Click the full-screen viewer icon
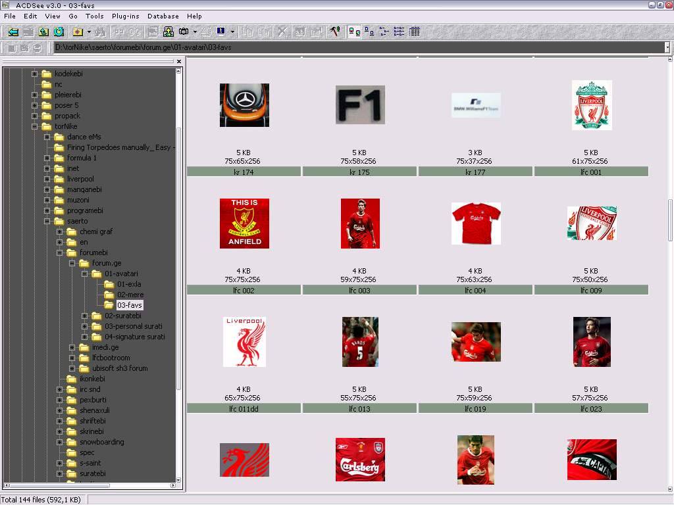Image resolution: width=674 pixels, height=505 pixels. [153, 32]
